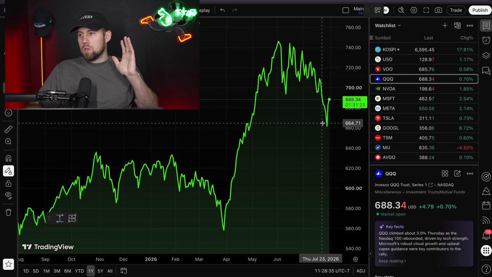Screen dimensions: 492x277
Task: Collapse the right panel side arrow
Action: coord(370,254)
